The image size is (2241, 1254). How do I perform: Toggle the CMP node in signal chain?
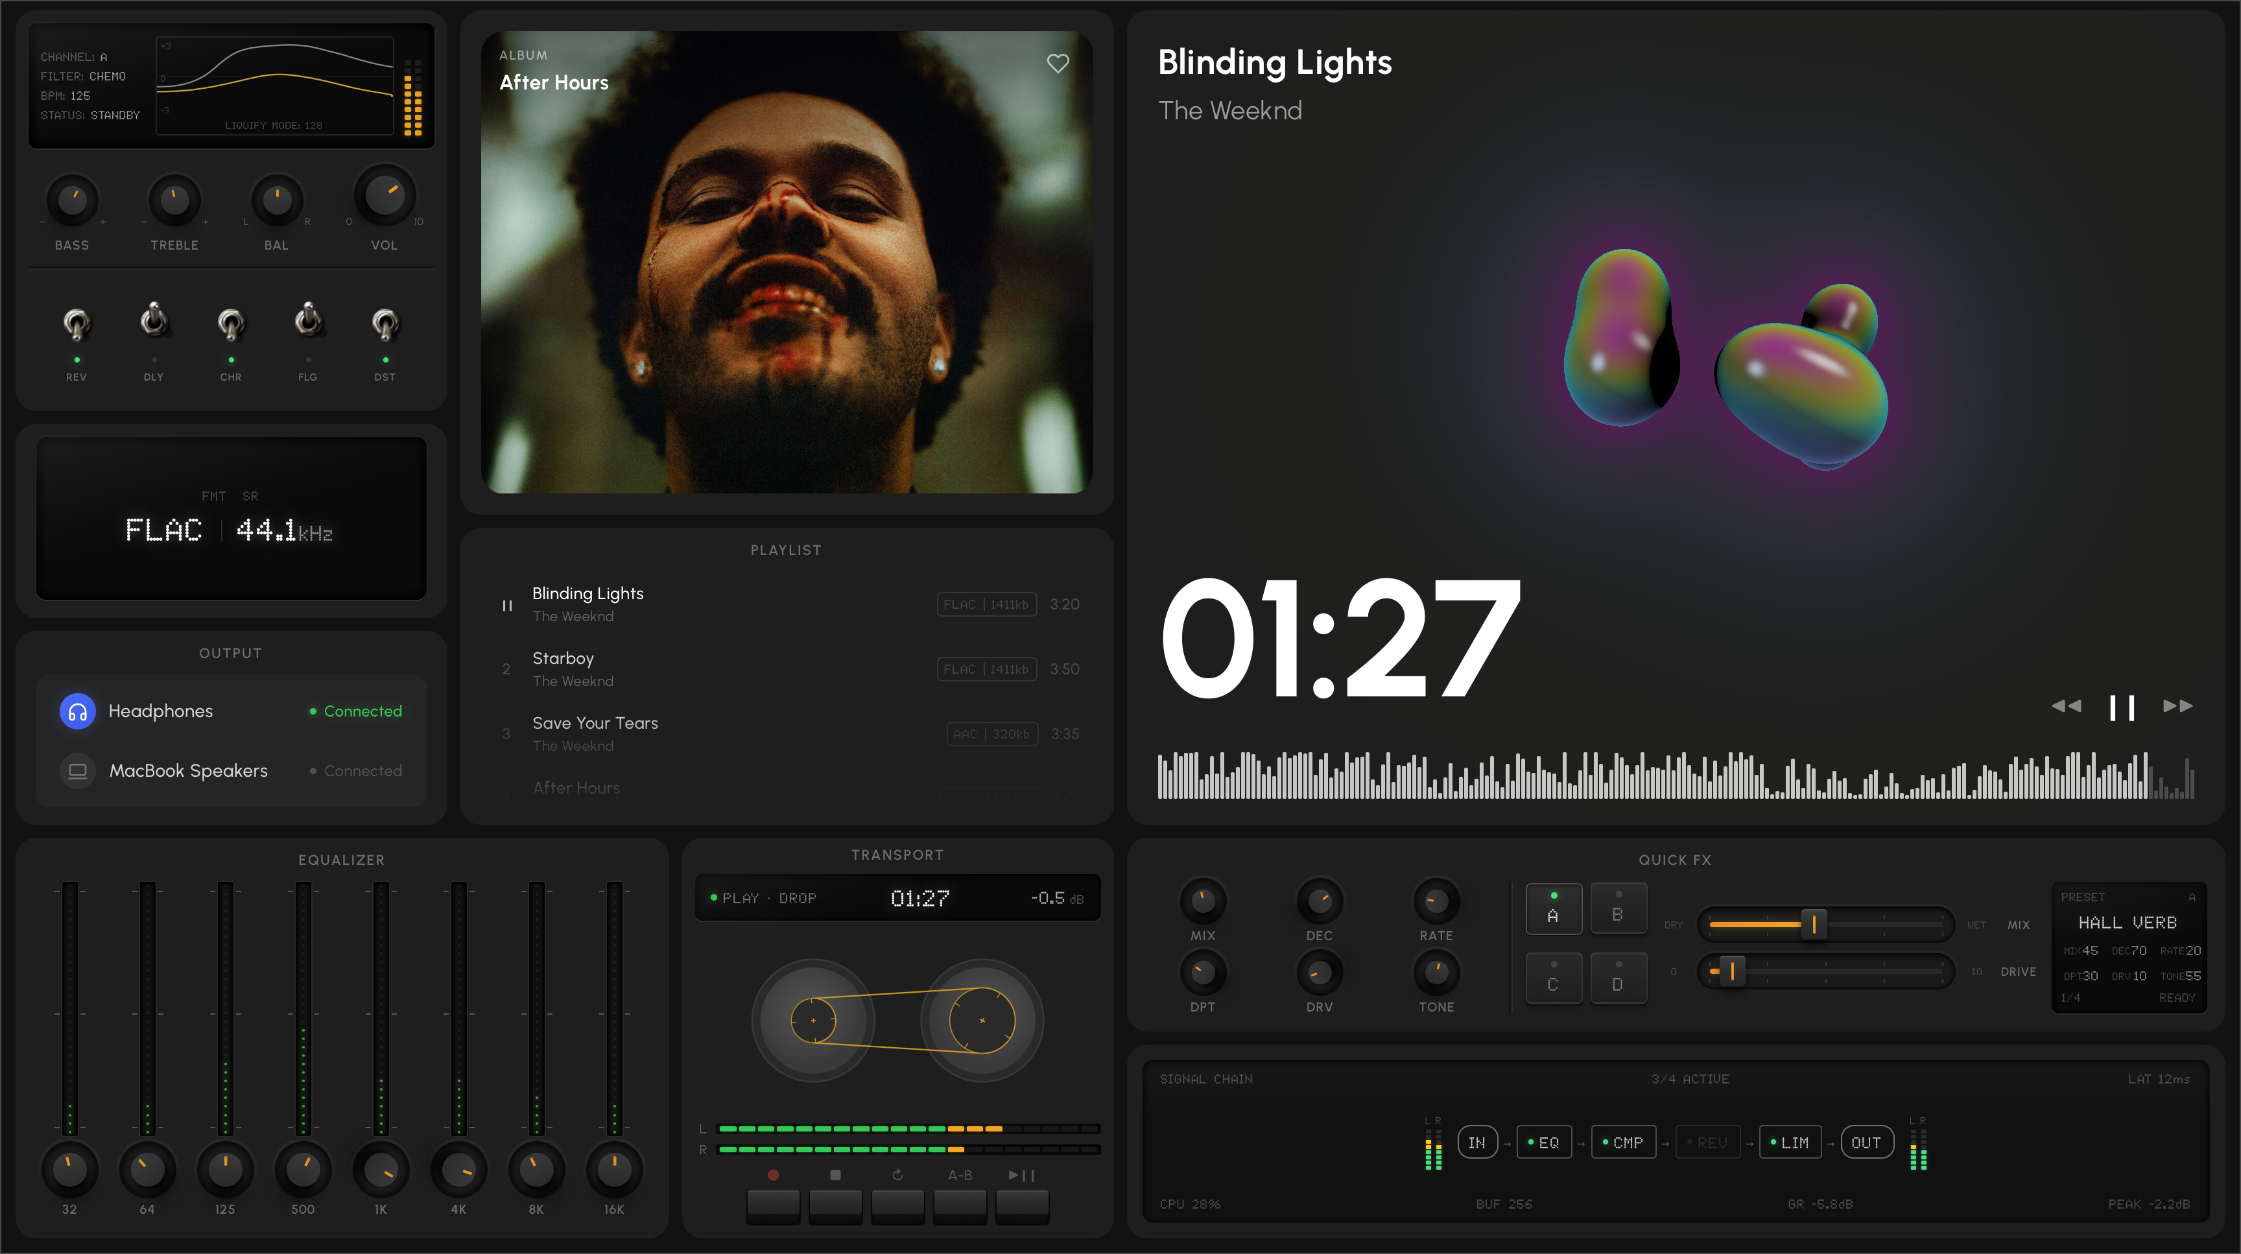point(1623,1142)
